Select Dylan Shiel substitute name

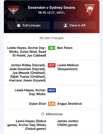click(x=38, y=104)
